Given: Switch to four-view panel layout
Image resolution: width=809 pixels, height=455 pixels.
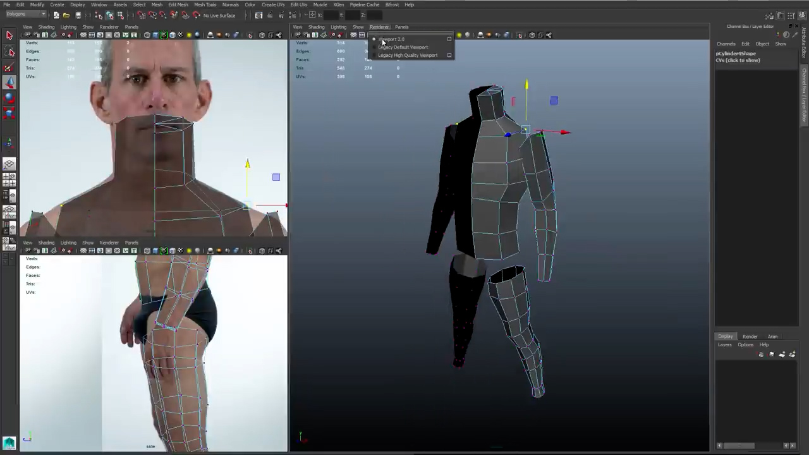Looking at the screenshot, I should click(9, 181).
